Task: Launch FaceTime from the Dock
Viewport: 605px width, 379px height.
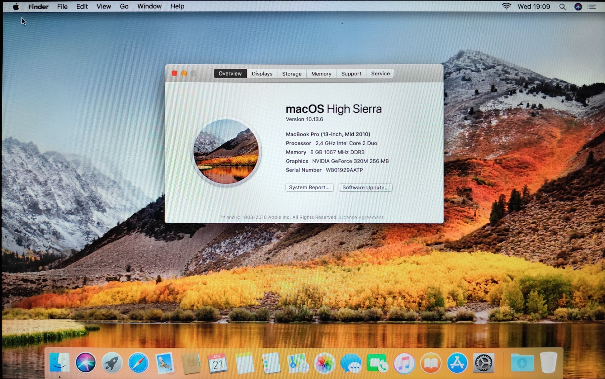Action: point(377,363)
